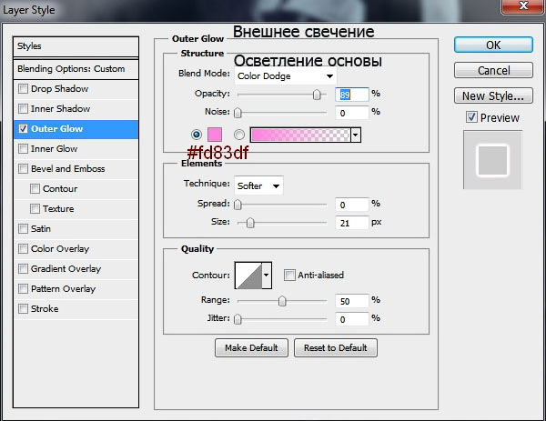Uncheck the Preview checkbox
Image resolution: width=546 pixels, height=421 pixels.
[x=471, y=117]
